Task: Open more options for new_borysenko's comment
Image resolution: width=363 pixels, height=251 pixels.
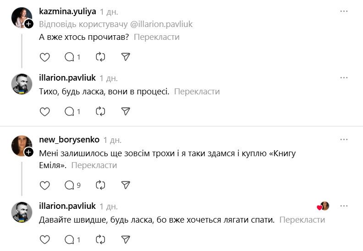Action: click(344, 140)
